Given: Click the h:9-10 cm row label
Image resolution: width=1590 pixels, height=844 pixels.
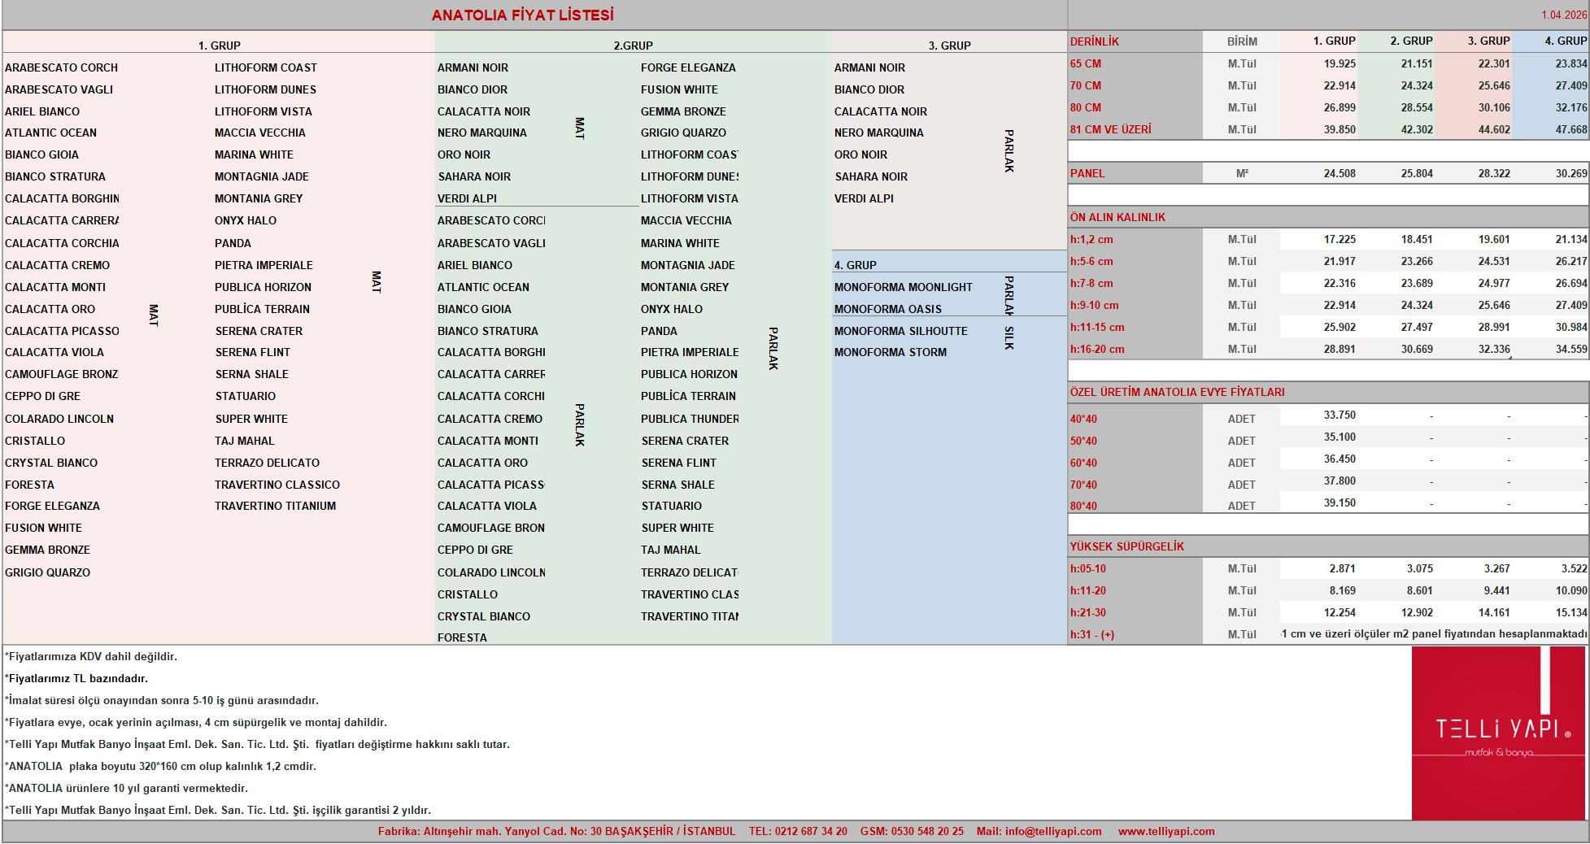Looking at the screenshot, I should tap(1095, 306).
